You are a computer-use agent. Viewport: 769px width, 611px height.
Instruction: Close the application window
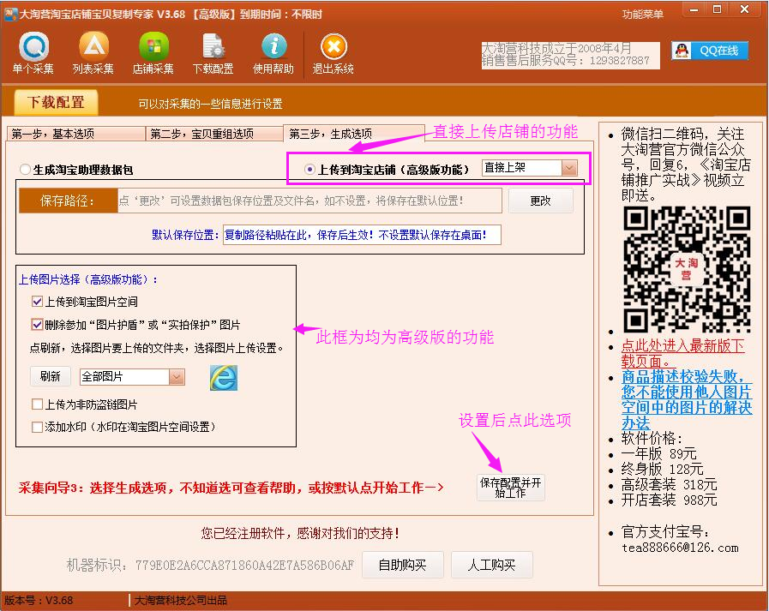(x=744, y=9)
